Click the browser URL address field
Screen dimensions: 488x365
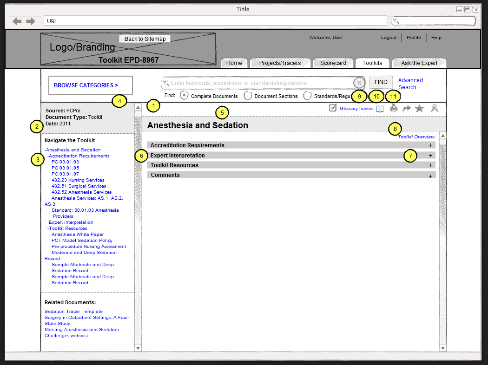coord(215,21)
